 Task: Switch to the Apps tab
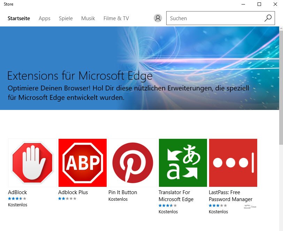45,18
